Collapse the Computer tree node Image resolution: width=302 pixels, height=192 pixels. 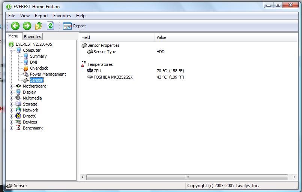click(x=11, y=51)
